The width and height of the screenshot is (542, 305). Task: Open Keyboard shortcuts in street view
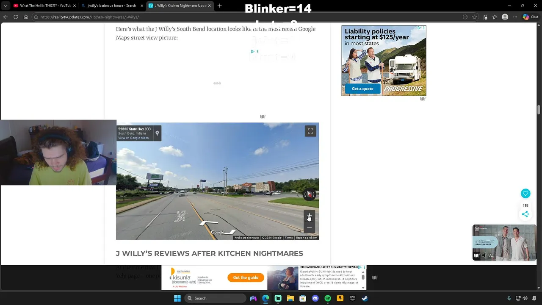tap(246, 238)
